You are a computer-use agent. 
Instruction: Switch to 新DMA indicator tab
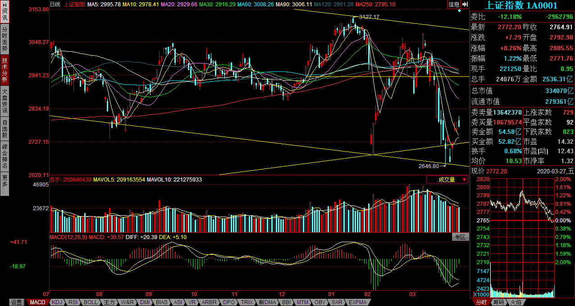coord(267,302)
